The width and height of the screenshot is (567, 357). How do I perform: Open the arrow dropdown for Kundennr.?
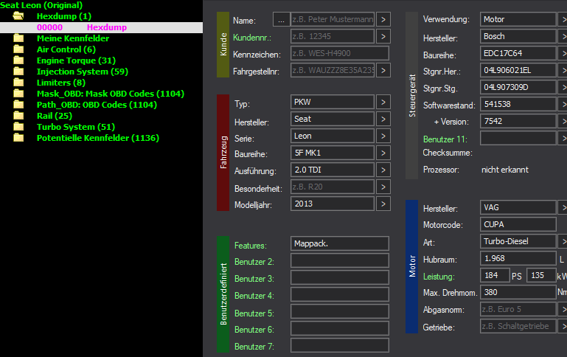[x=383, y=37]
